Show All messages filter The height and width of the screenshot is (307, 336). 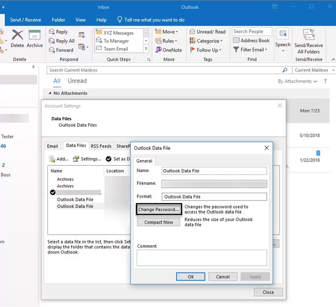(57, 81)
